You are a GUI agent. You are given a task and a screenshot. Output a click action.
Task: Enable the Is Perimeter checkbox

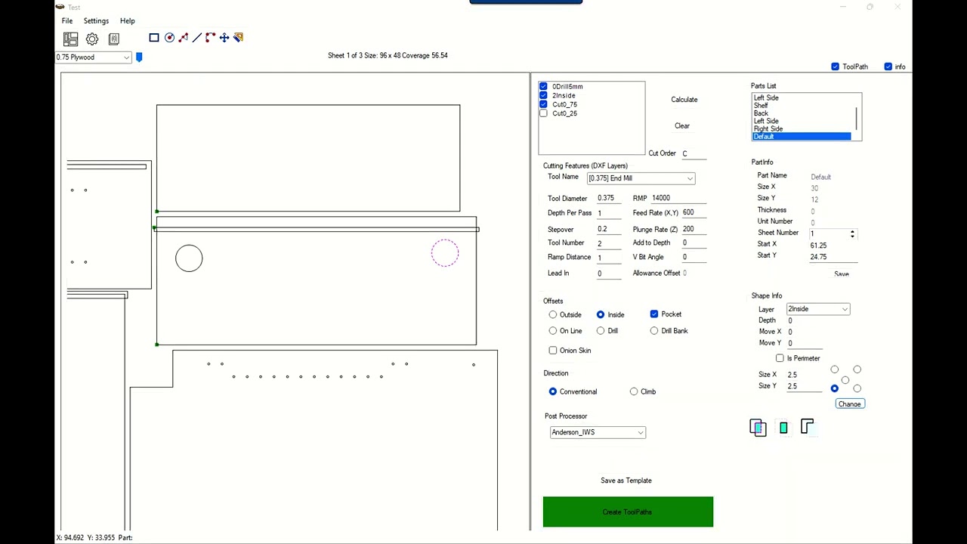coord(780,358)
